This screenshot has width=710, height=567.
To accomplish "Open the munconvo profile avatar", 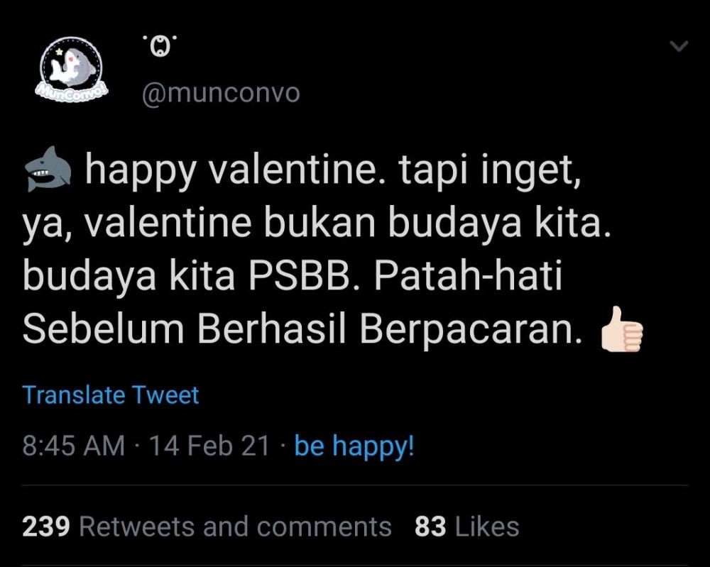I will (69, 70).
